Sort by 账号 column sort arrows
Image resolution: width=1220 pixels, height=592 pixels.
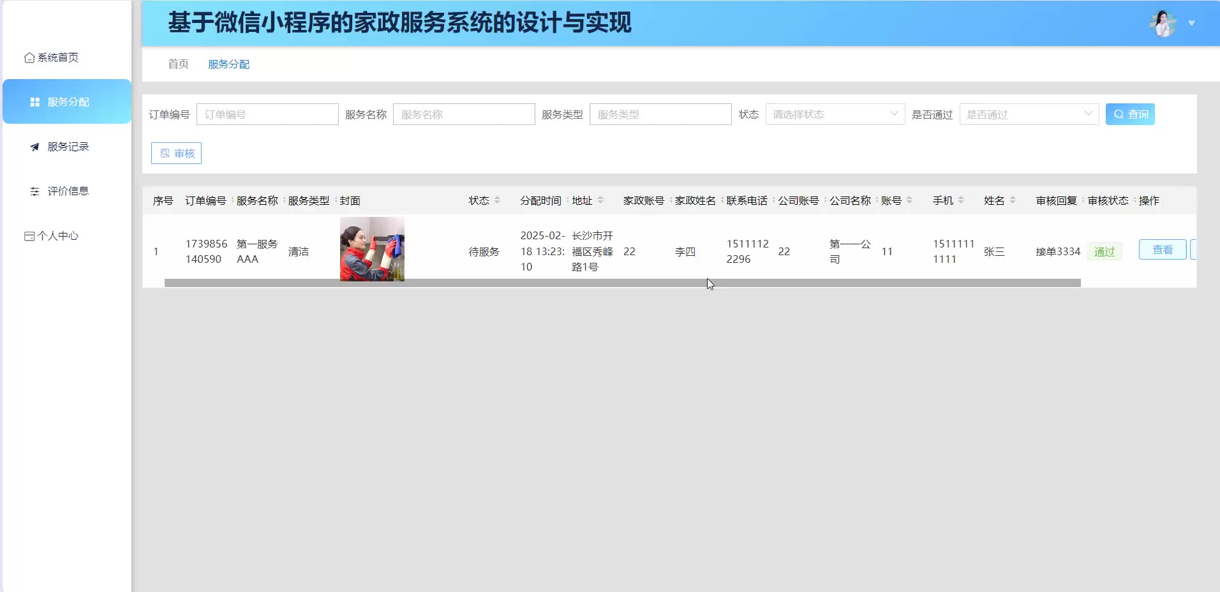pyautogui.click(x=909, y=200)
